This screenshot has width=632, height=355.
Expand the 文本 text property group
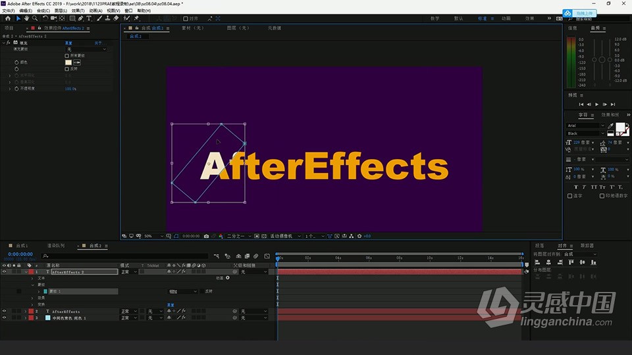[33, 278]
